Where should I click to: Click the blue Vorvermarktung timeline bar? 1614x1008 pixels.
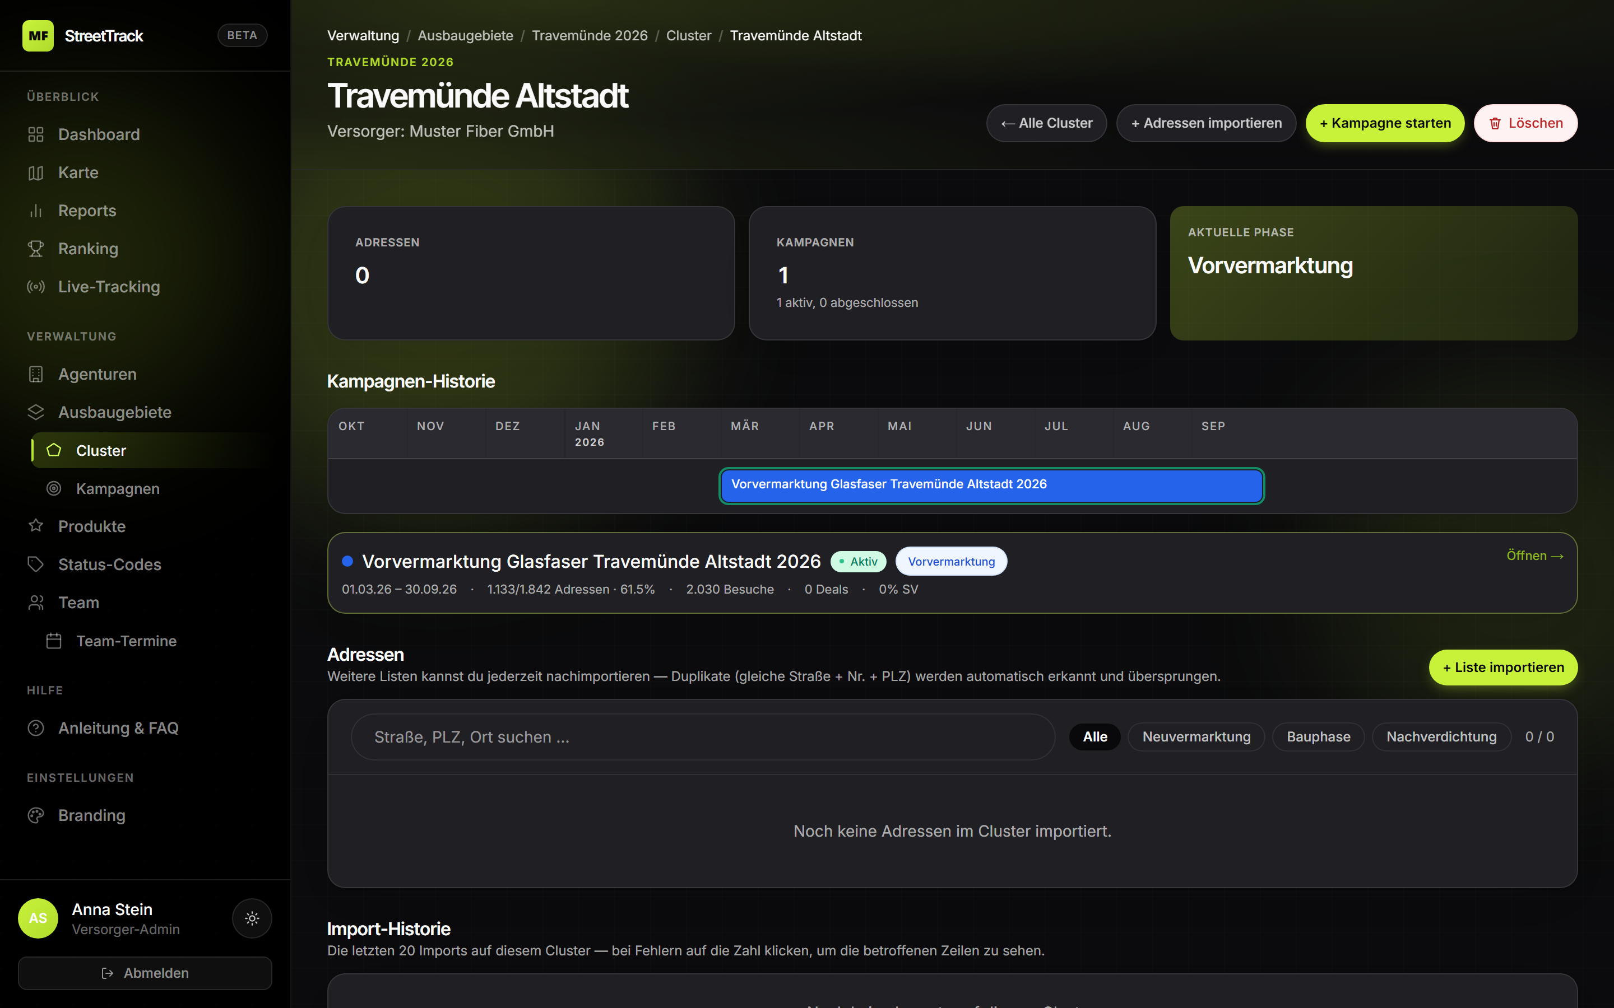(991, 486)
